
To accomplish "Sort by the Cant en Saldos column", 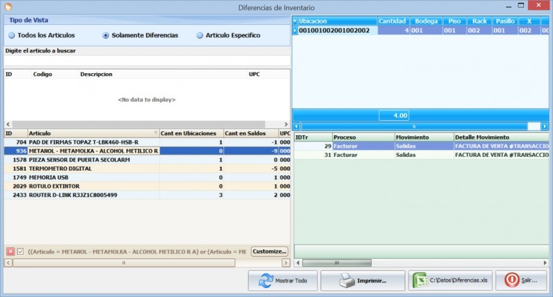I will [250, 133].
